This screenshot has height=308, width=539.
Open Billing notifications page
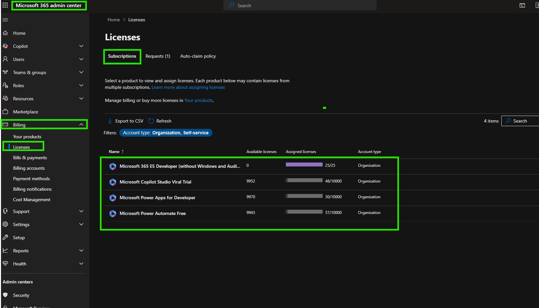tap(32, 189)
